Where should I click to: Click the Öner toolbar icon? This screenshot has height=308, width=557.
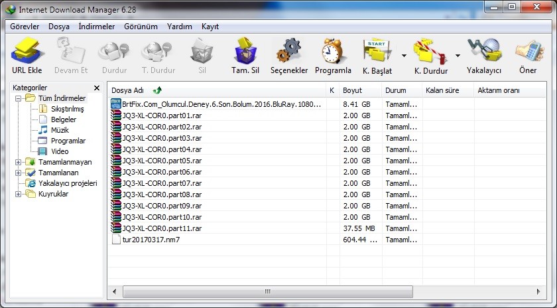pos(528,52)
